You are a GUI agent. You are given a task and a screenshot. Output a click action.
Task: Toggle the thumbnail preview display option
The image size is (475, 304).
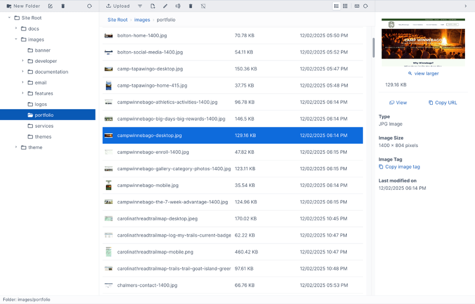click(358, 6)
